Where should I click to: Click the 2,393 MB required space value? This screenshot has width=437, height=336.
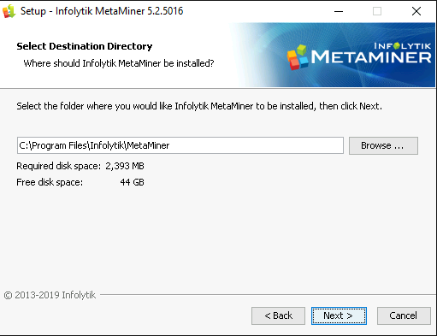click(125, 166)
